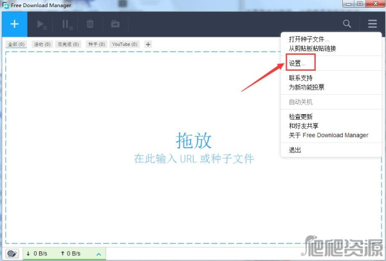Switch to the 种子 (0) tab
This screenshot has height=261, width=386.
[x=96, y=44]
